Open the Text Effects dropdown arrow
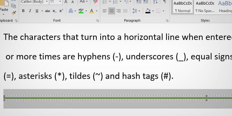This screenshot has height=116, width=232. coord(75,11)
